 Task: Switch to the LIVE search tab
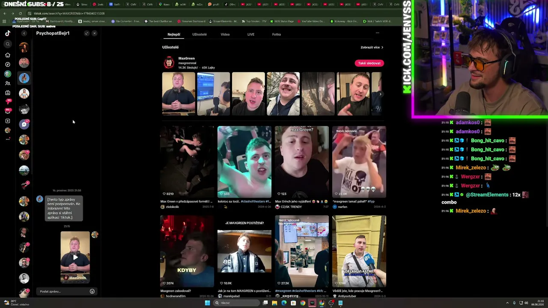251,34
